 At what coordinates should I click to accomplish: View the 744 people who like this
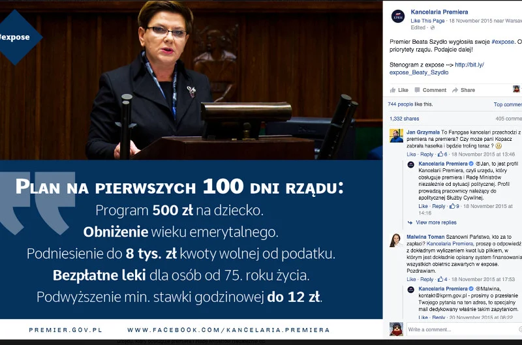point(401,104)
